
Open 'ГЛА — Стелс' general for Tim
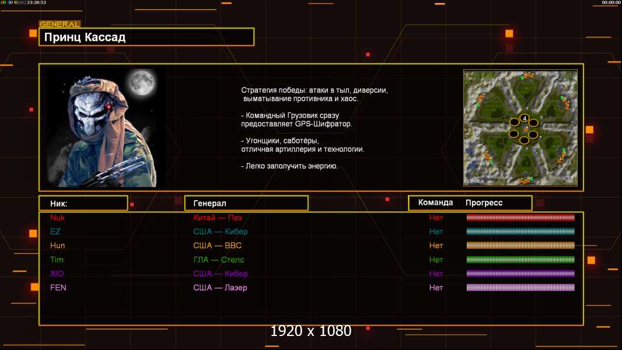[x=218, y=260]
